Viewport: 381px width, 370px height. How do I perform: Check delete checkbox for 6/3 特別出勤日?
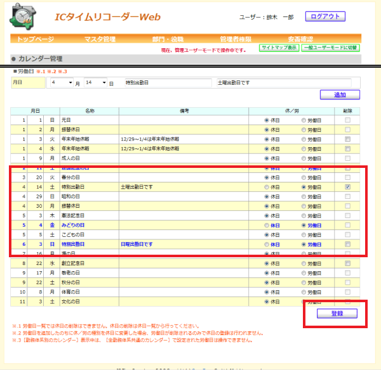348,244
